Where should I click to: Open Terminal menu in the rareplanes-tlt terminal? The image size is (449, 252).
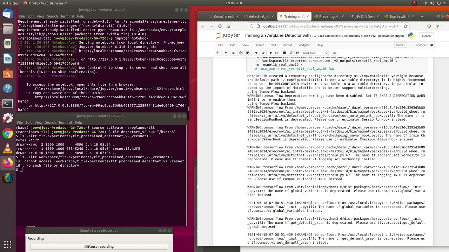(x=65, y=122)
